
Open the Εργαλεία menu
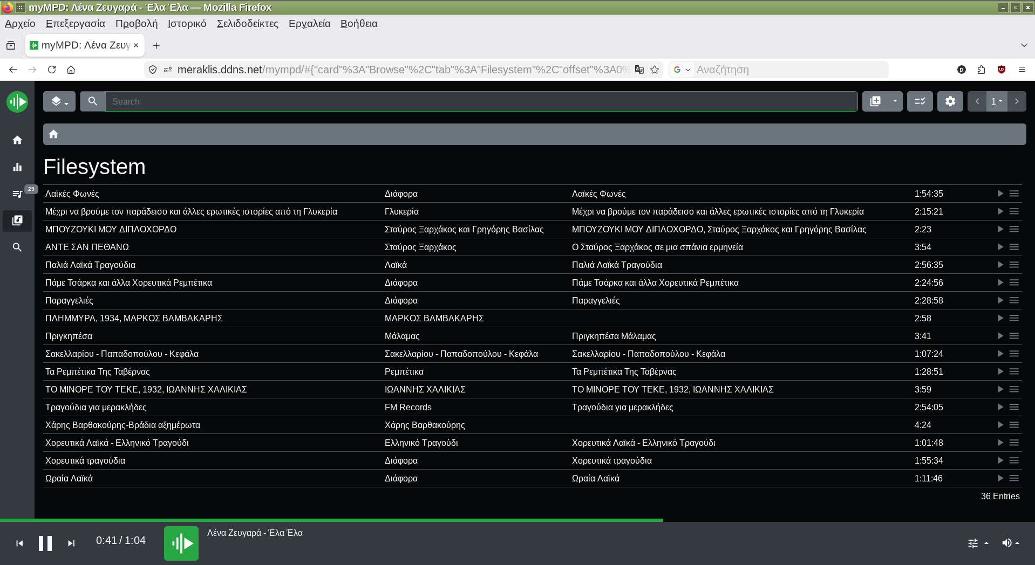(x=309, y=24)
